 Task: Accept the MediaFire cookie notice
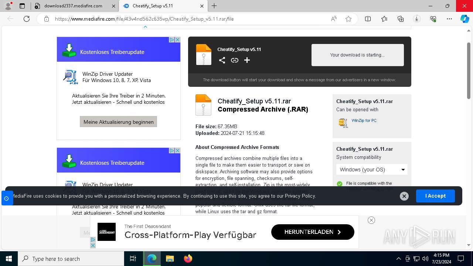pos(435,196)
